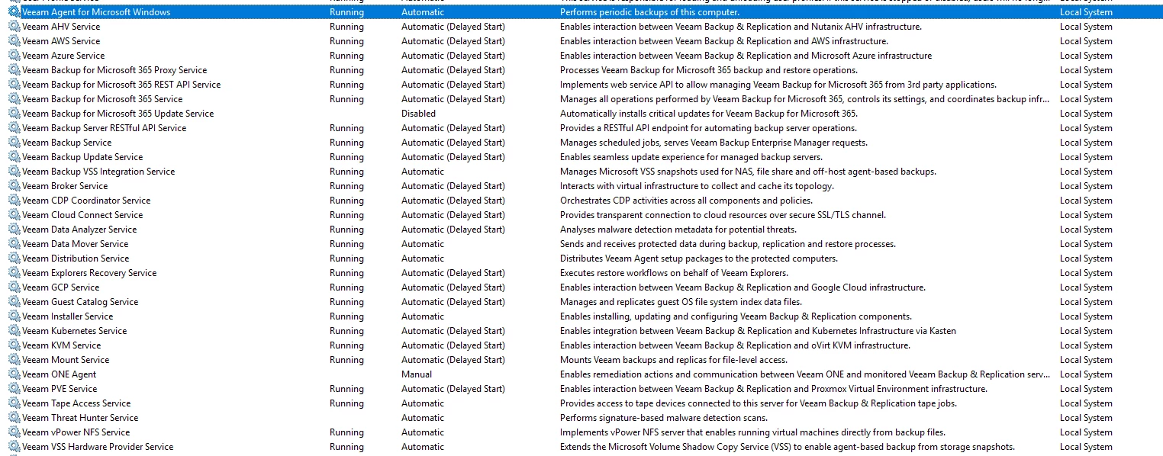Click description 'Performs periodic backups of this computer.'
Screen dimensions: 1163x456
[x=650, y=12]
